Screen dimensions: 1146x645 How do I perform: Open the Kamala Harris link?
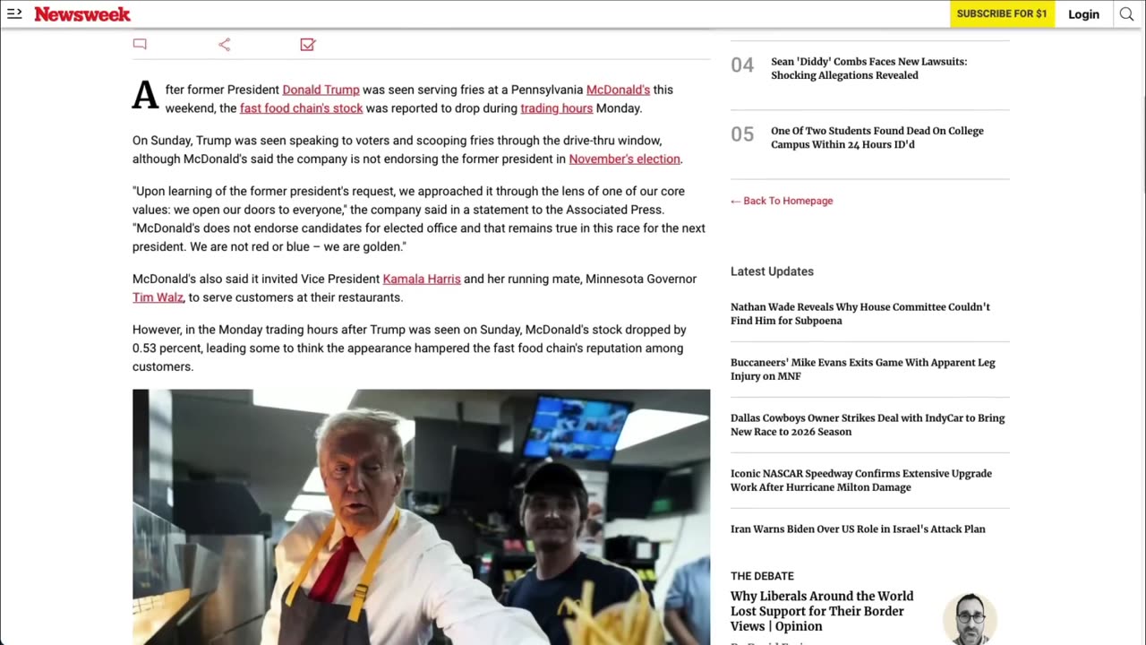[x=422, y=279]
